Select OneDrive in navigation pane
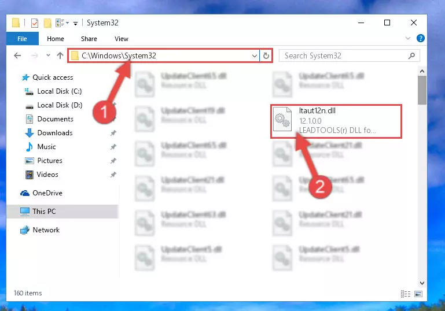This screenshot has height=311, width=445. 47,193
